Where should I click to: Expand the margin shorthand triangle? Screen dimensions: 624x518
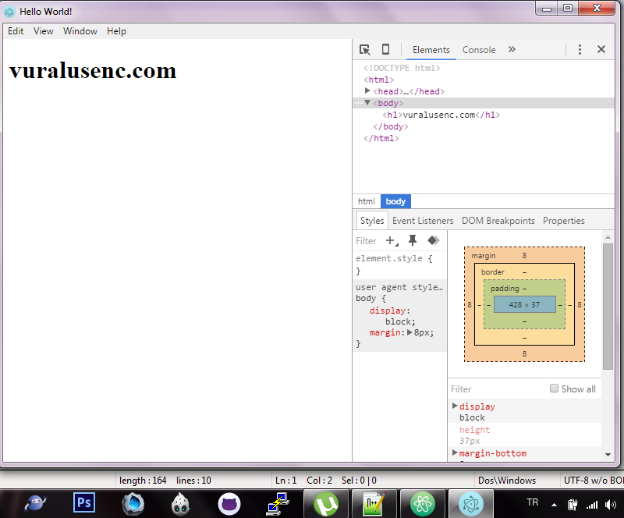point(409,332)
